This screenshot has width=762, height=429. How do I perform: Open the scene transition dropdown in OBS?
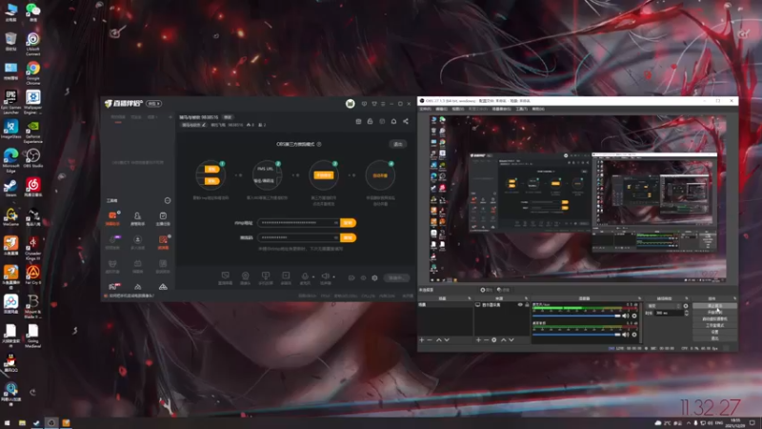click(664, 306)
